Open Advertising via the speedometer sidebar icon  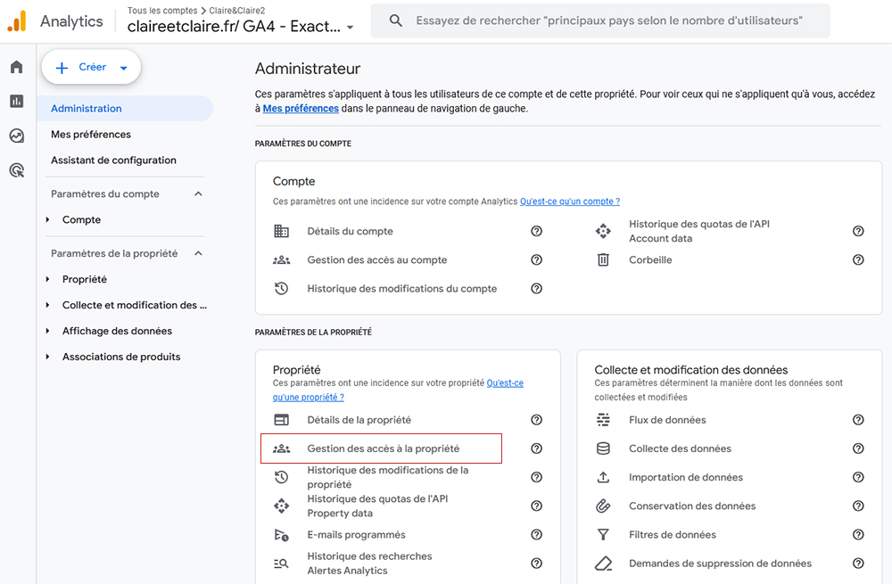tap(15, 136)
